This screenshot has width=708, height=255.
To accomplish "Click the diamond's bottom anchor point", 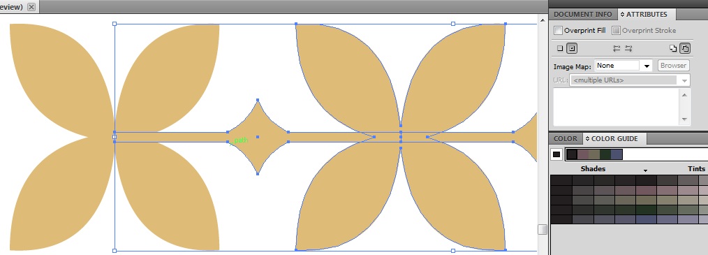I will click(x=258, y=173).
